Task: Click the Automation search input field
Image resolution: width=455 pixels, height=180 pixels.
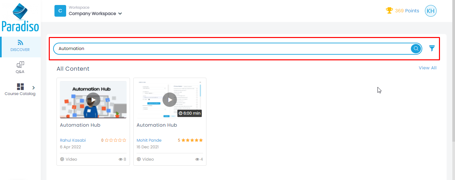Action: pos(231,49)
